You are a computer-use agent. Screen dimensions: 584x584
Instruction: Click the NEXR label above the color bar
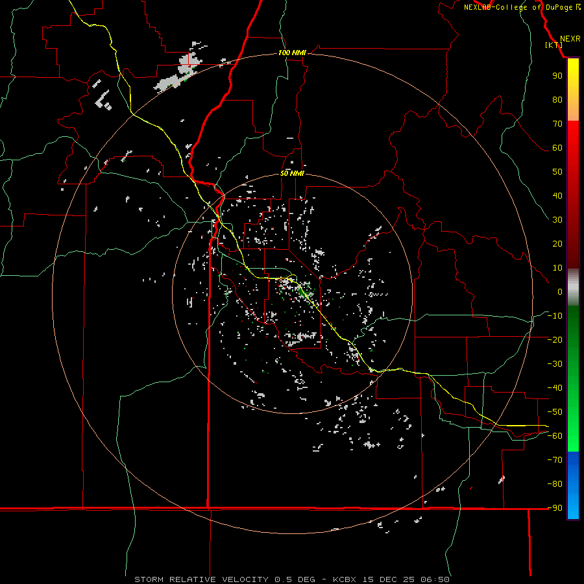tap(570, 39)
